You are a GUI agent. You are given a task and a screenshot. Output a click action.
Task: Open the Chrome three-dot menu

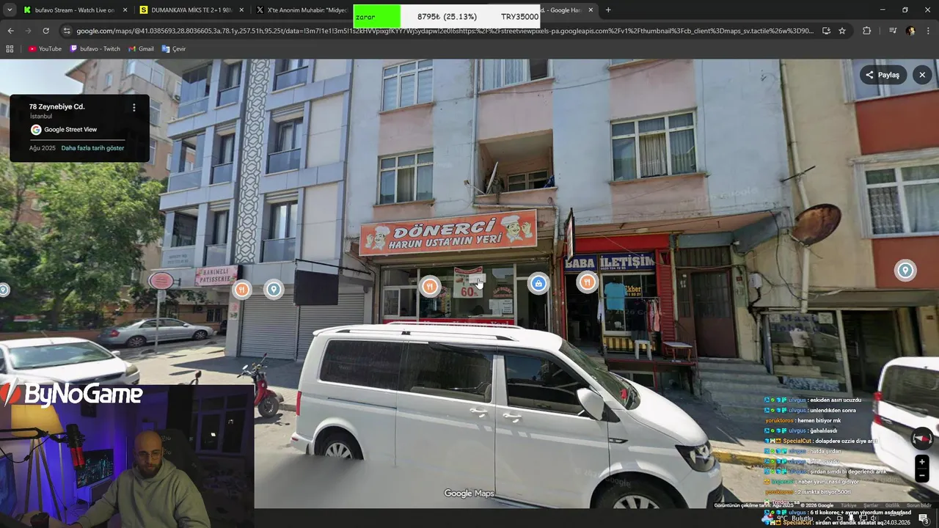[x=928, y=31]
